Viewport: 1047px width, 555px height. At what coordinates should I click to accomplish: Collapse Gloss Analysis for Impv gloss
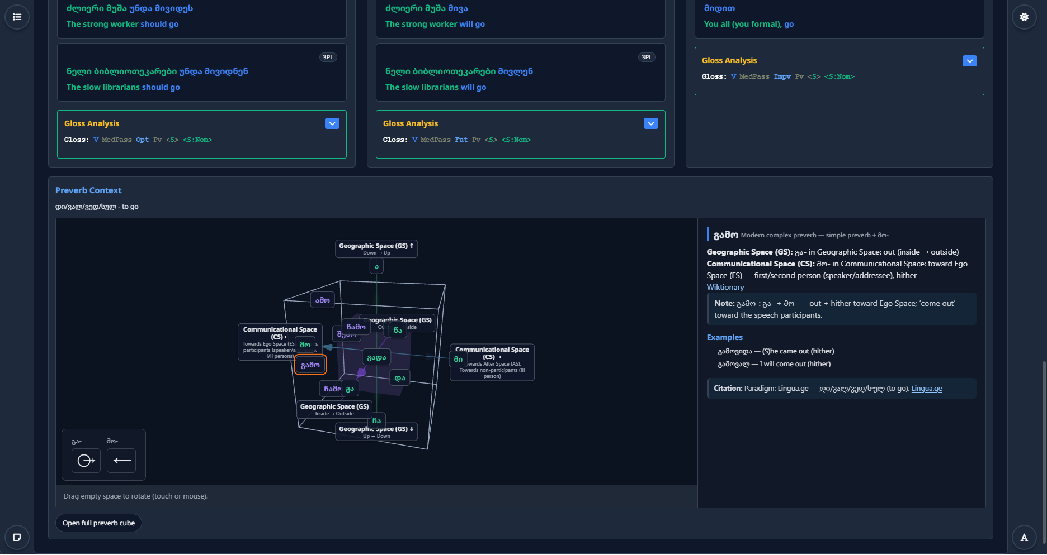[970, 61]
